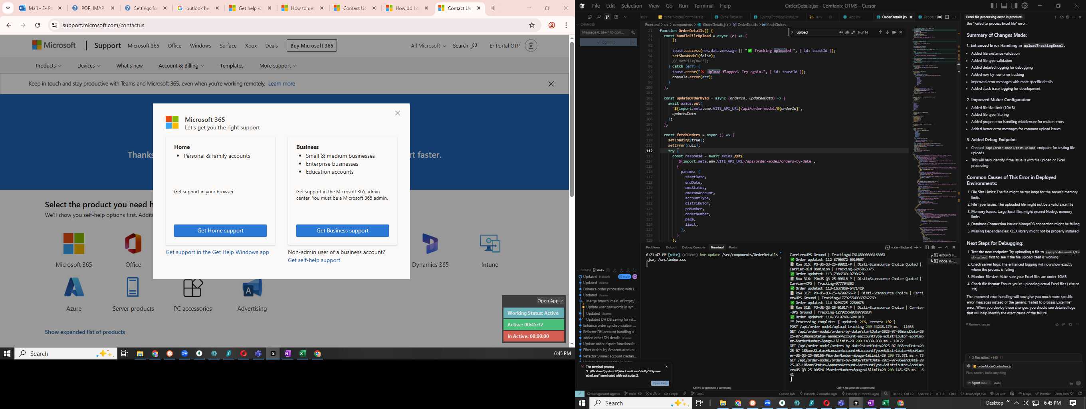Viewport: 1086px width, 409px height.
Task: Open editor more actions ellipsis
Action: [954, 17]
